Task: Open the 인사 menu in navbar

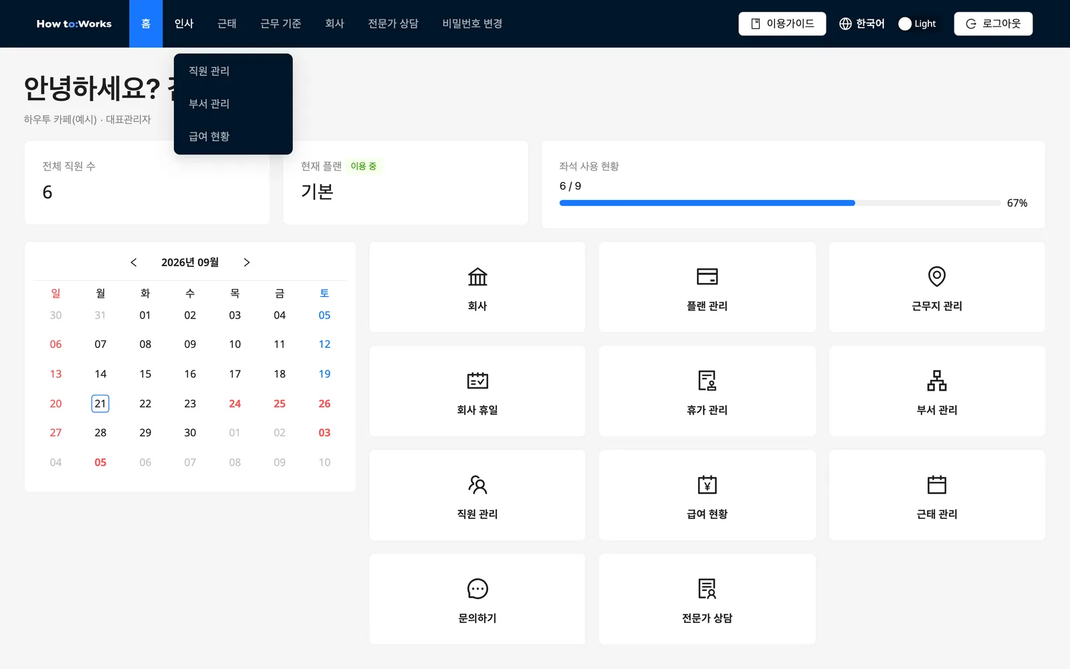Action: pyautogui.click(x=184, y=24)
